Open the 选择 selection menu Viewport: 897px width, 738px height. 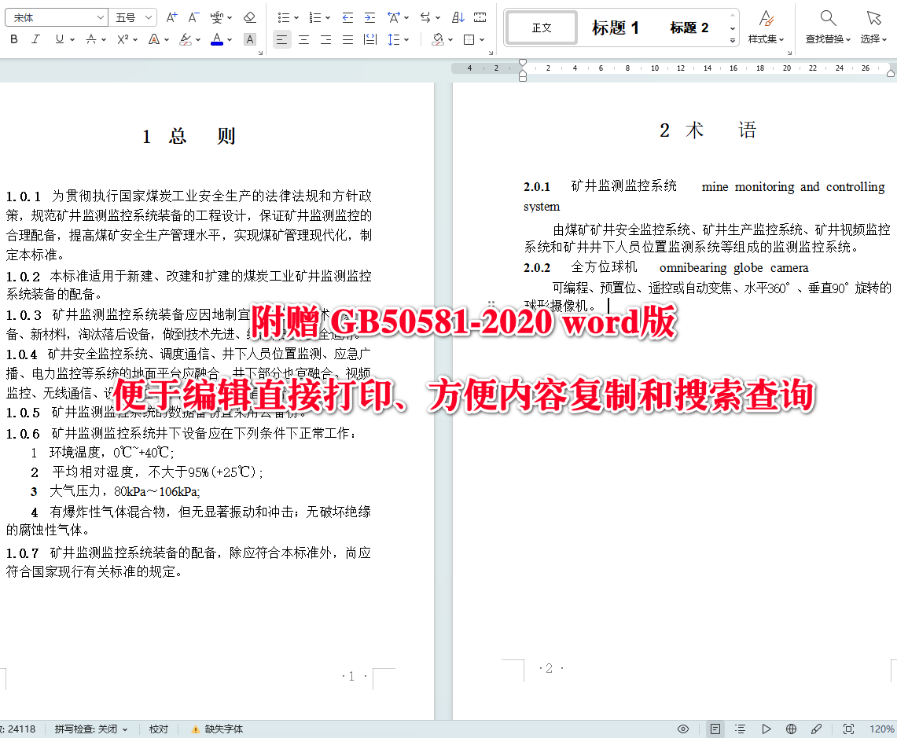point(873,26)
